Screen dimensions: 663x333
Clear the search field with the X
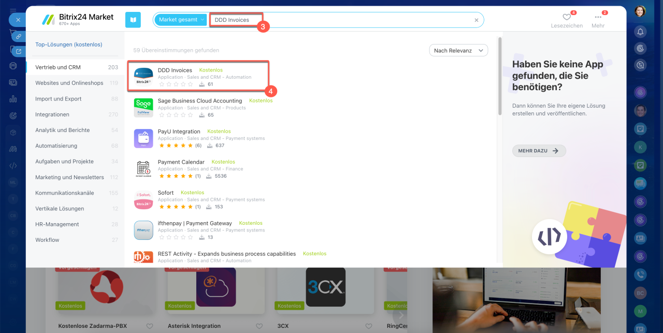coord(477,20)
